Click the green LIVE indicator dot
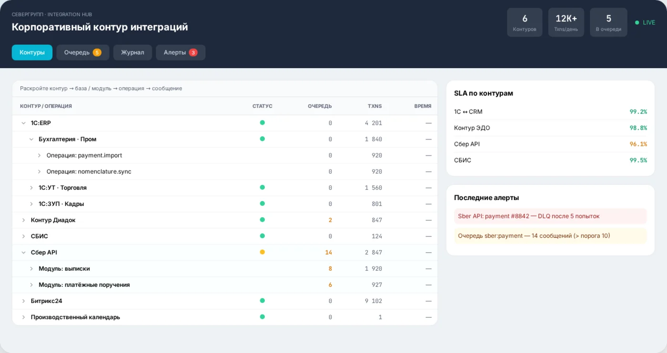Screen dimensions: 667x353 637,22
